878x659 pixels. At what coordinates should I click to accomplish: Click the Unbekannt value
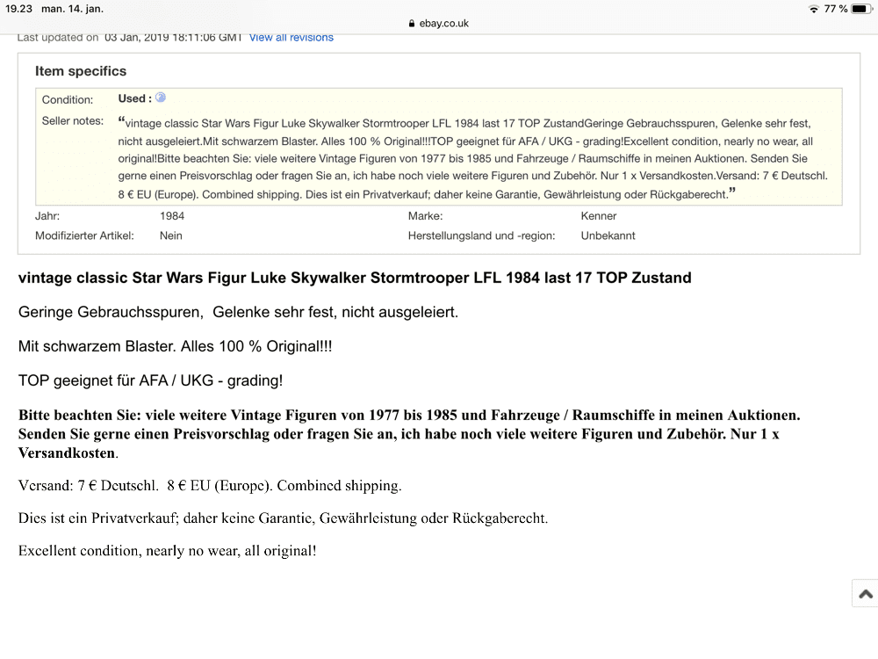click(x=608, y=235)
